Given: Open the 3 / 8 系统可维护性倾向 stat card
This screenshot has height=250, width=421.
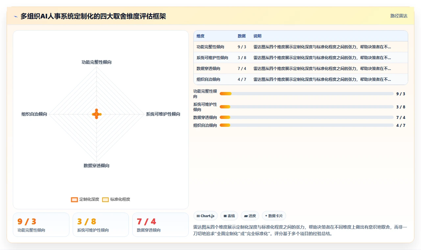Looking at the screenshot, I should pyautogui.click(x=101, y=225).
